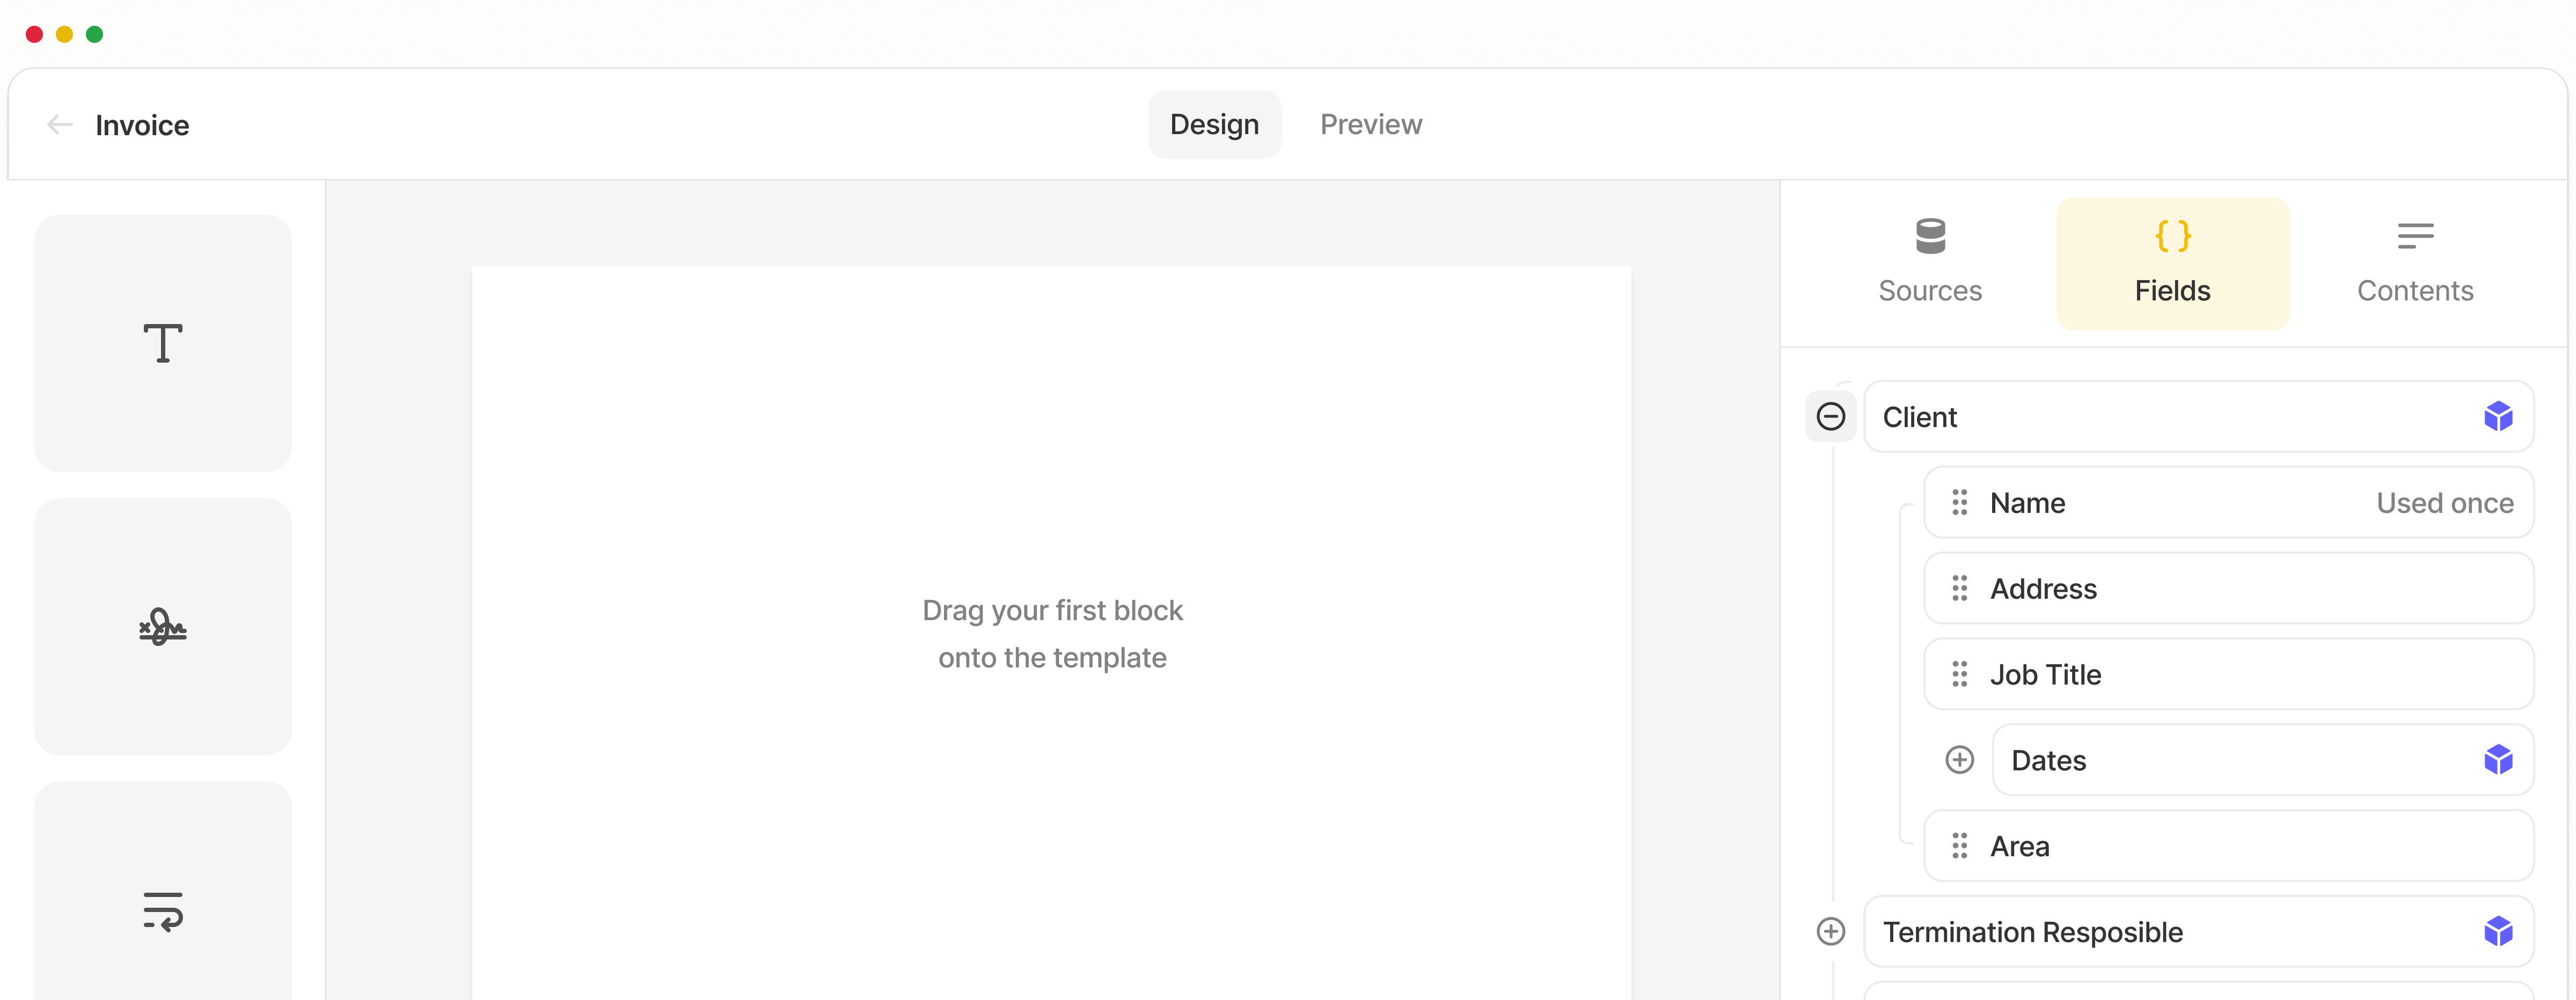
Task: Click the back arrow next to Invoice
Action: [x=60, y=125]
